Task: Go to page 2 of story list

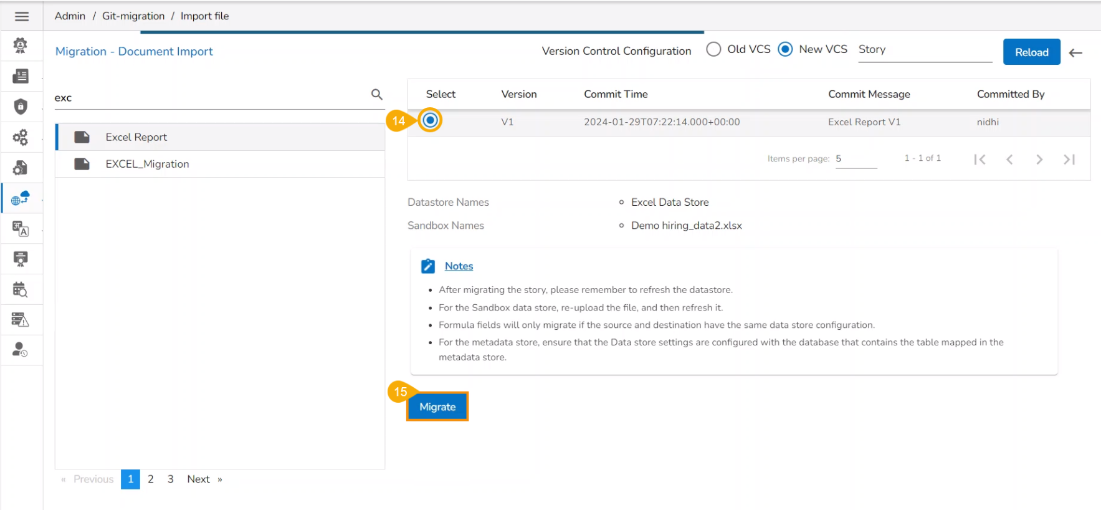Action: pos(151,479)
